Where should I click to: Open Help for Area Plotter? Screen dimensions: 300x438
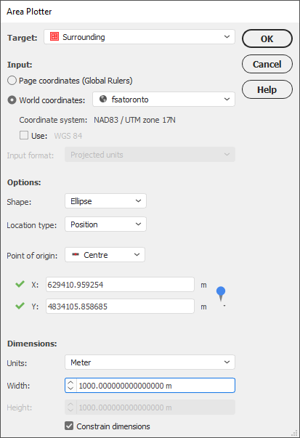267,89
